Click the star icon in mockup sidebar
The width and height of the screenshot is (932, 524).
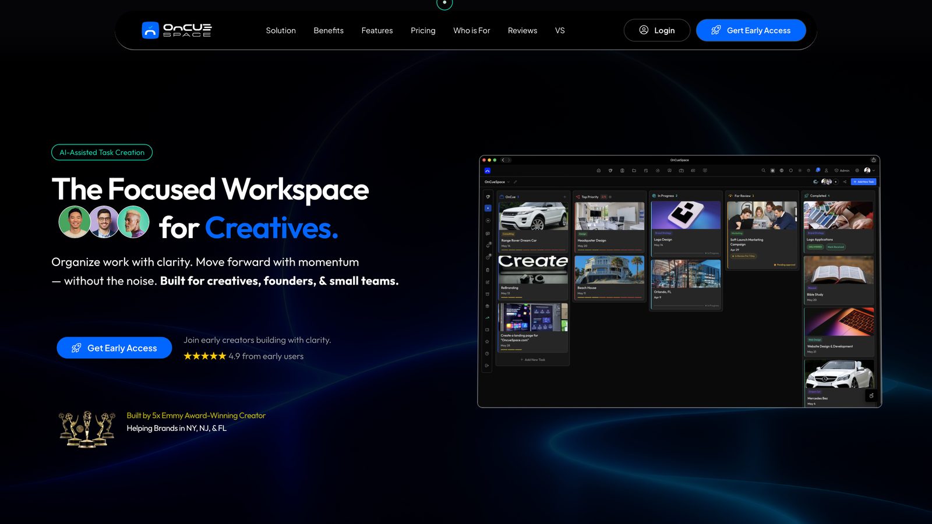coord(487,342)
